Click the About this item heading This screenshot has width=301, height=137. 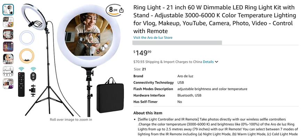[x=148, y=113]
